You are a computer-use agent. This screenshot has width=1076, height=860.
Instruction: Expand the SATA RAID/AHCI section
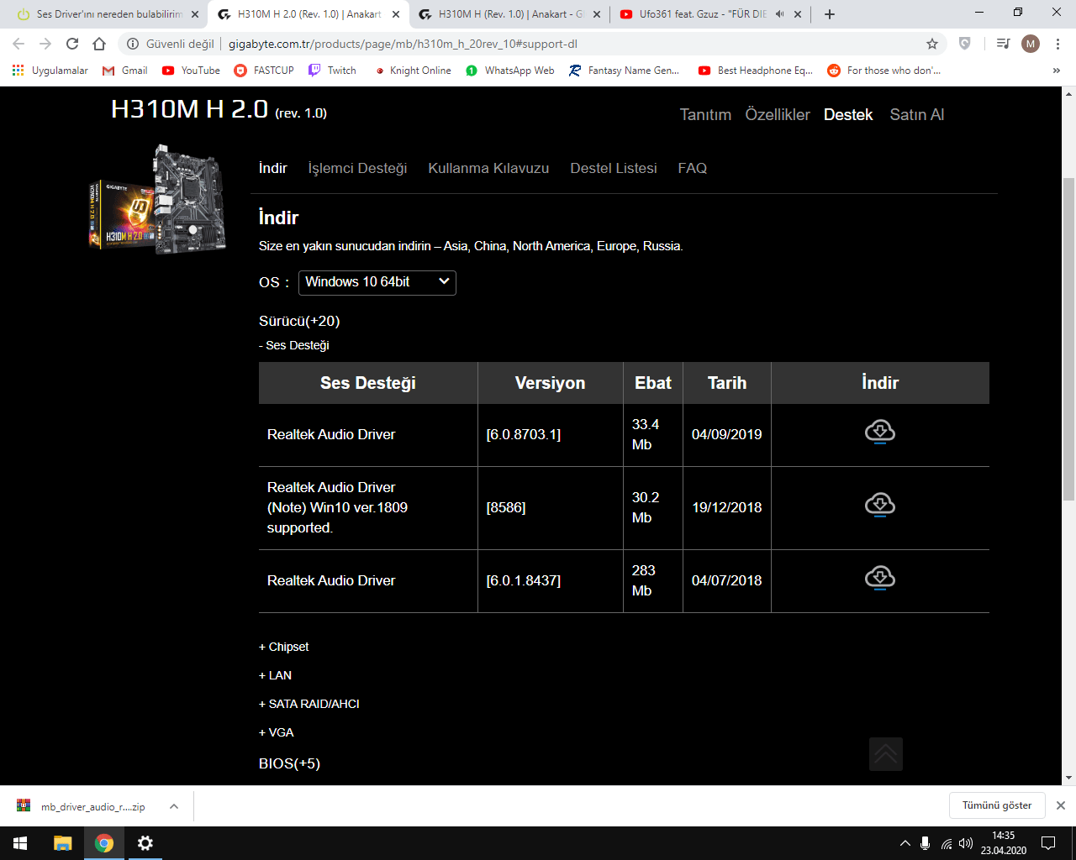(x=309, y=704)
